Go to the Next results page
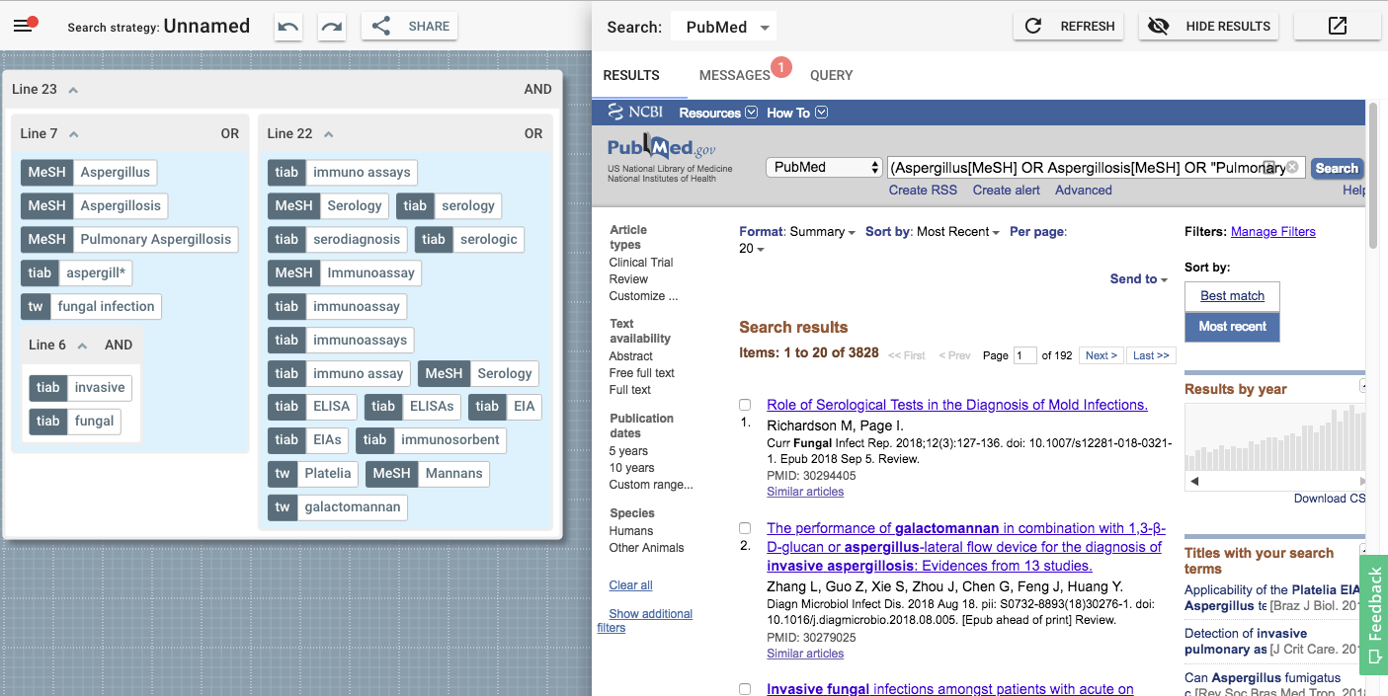Viewport: 1388px width, 696px height. [x=1101, y=355]
